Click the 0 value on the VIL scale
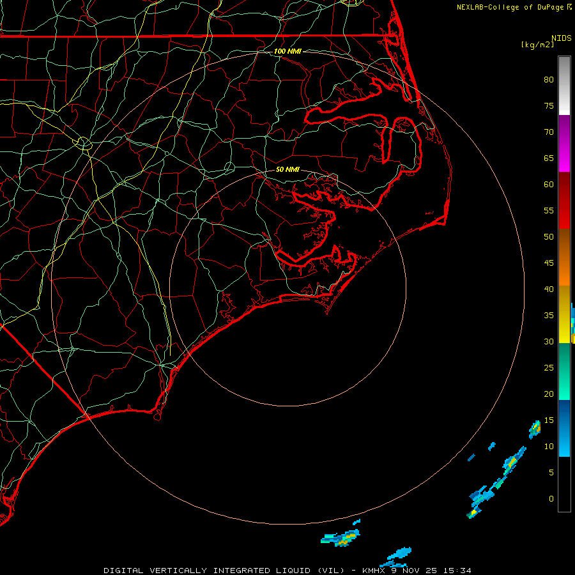Screen dimensions: 575x575 click(551, 499)
